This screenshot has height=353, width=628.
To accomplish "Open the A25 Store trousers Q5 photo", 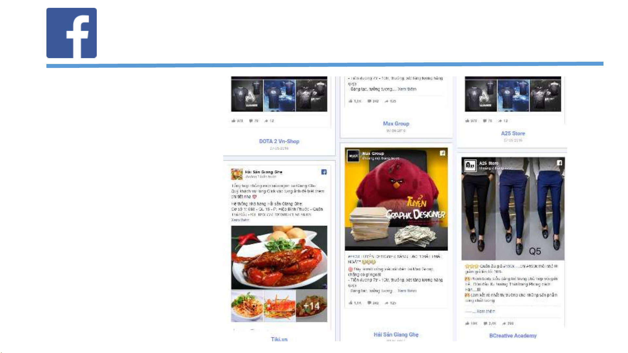I will 513,209.
